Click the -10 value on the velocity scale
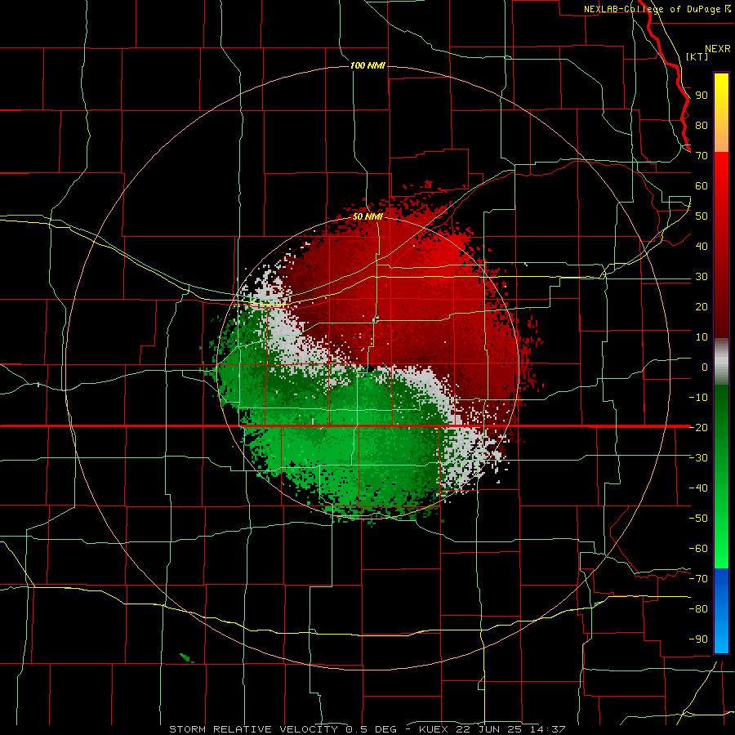735x735 pixels. pyautogui.click(x=698, y=398)
